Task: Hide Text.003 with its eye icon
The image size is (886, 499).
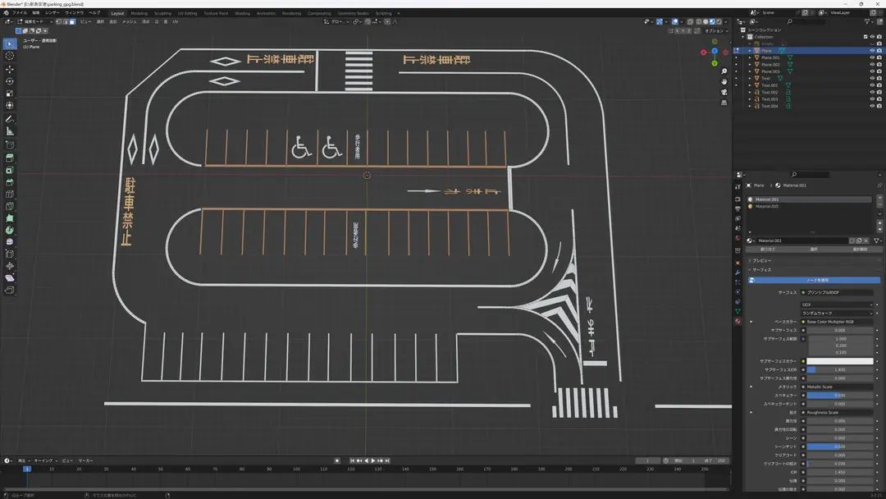Action: [x=872, y=98]
